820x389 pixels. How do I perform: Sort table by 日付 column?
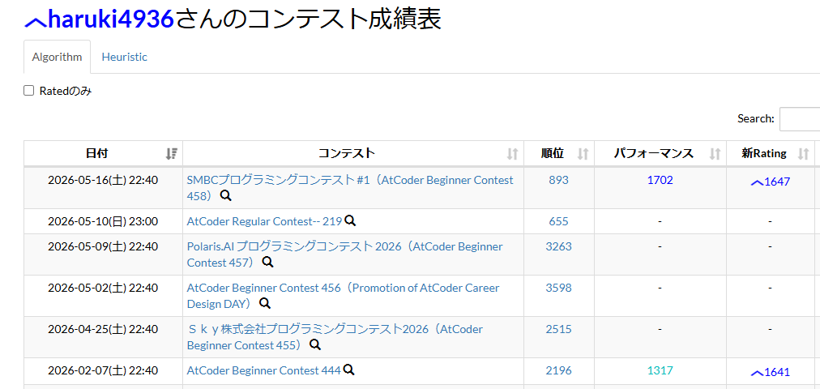click(103, 154)
